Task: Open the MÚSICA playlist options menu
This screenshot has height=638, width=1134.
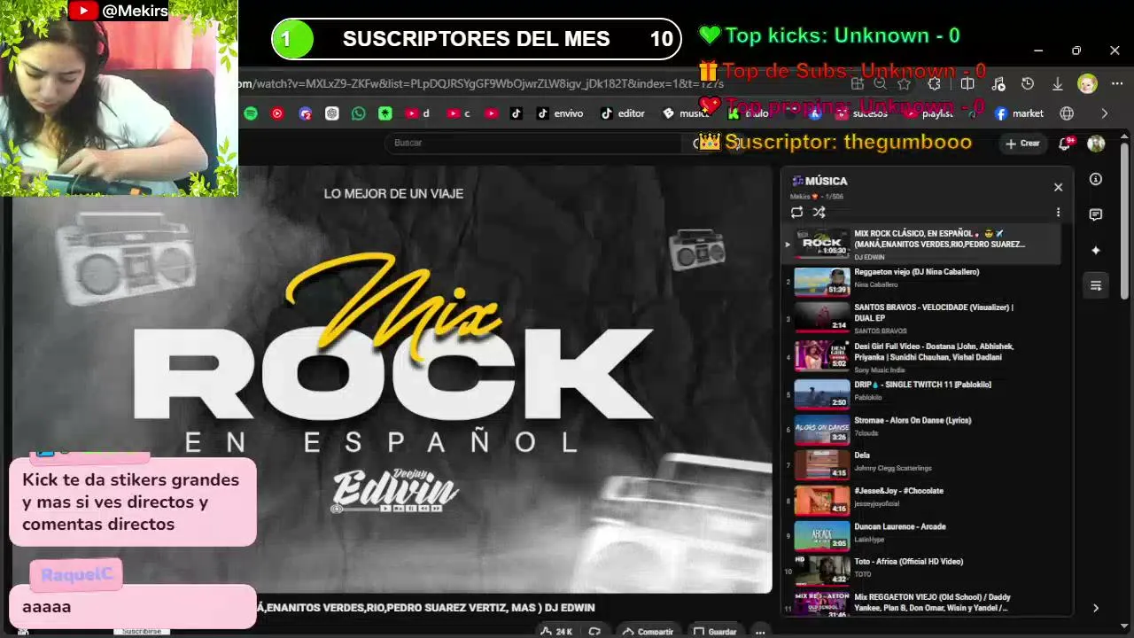Action: 1058,213
